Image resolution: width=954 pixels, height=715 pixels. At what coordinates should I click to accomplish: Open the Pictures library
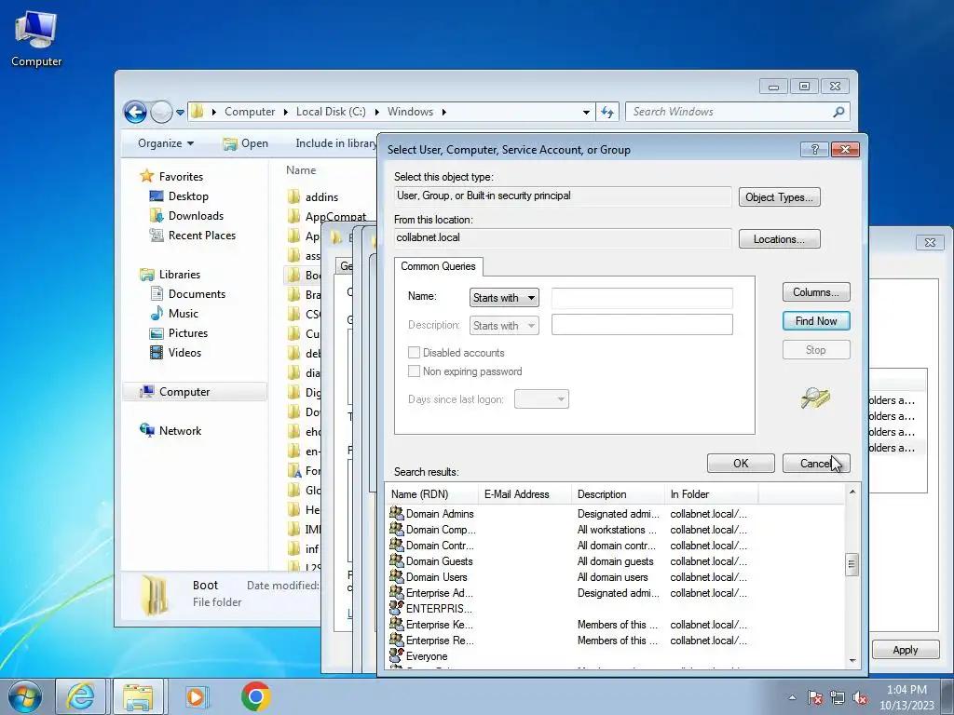(187, 333)
